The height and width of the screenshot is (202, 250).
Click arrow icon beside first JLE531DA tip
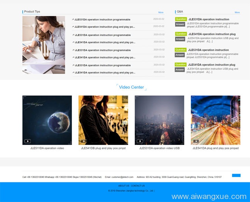[73, 19]
